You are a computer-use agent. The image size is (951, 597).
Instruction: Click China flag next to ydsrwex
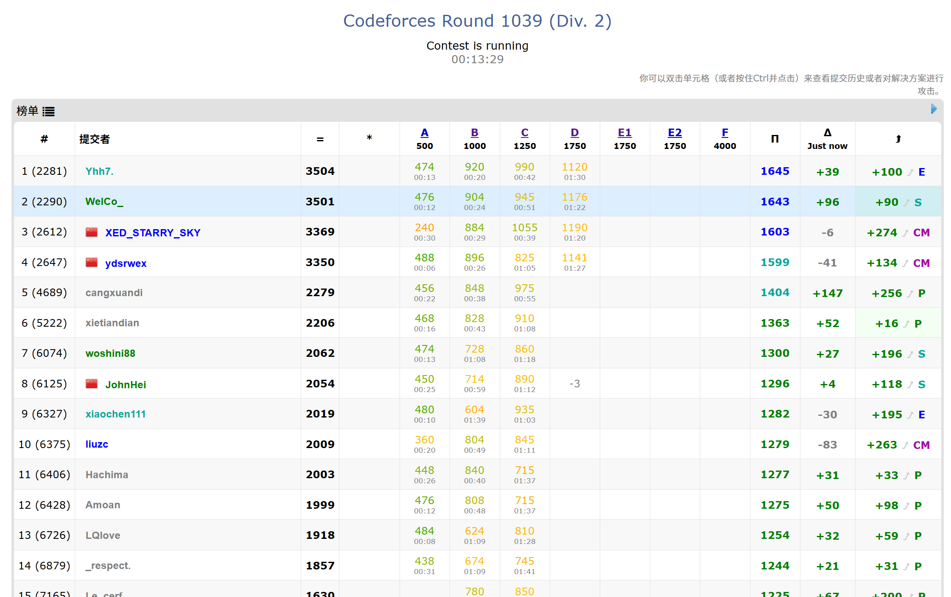pyautogui.click(x=92, y=263)
